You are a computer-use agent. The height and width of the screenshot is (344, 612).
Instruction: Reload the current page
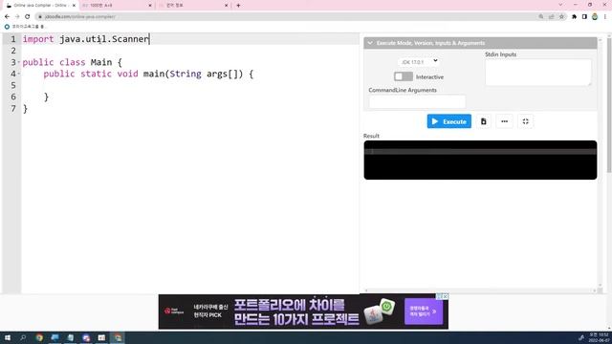28,17
